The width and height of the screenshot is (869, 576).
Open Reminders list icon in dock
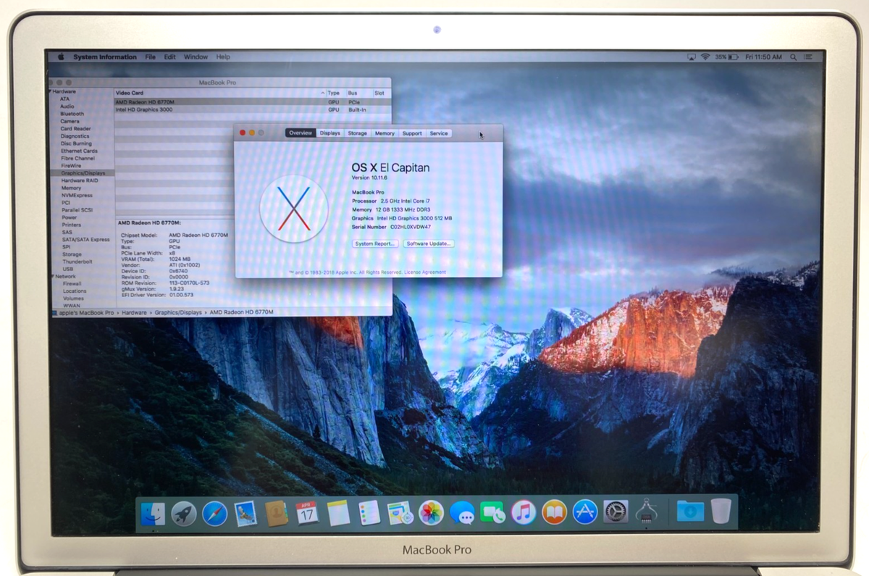tap(369, 513)
